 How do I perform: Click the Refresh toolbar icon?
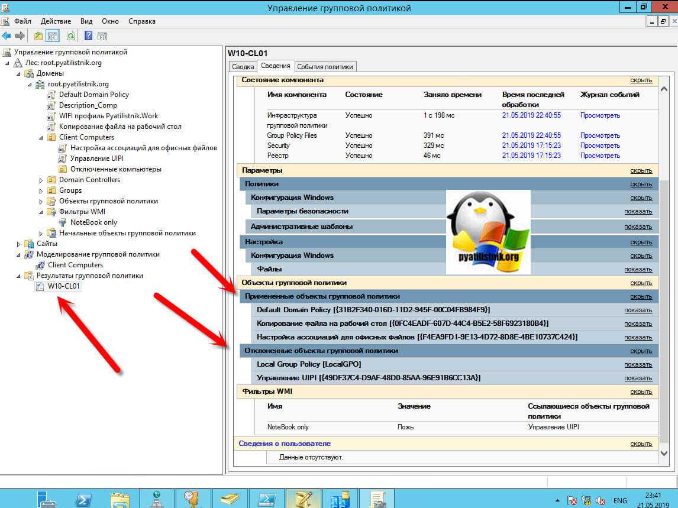click(70, 36)
